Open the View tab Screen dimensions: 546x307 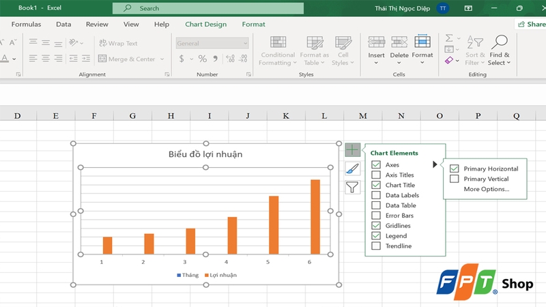pos(131,24)
